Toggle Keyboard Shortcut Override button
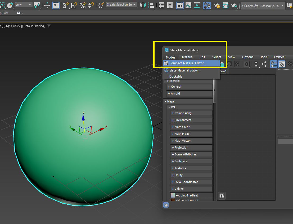293x224 pixels. click(56, 5)
